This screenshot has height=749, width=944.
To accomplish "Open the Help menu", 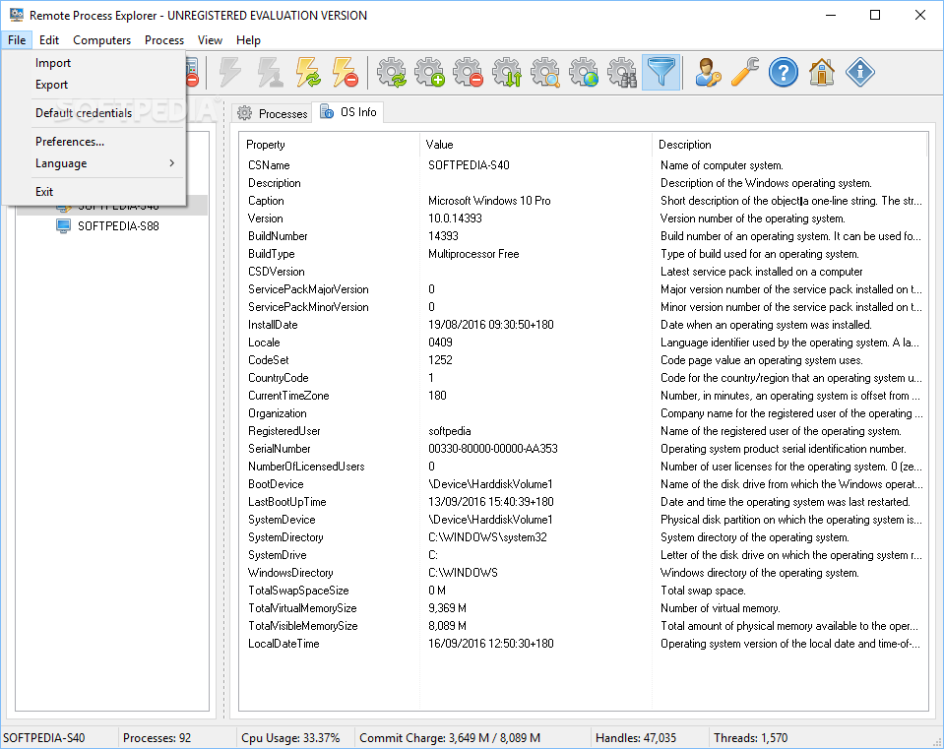I will pyautogui.click(x=248, y=40).
